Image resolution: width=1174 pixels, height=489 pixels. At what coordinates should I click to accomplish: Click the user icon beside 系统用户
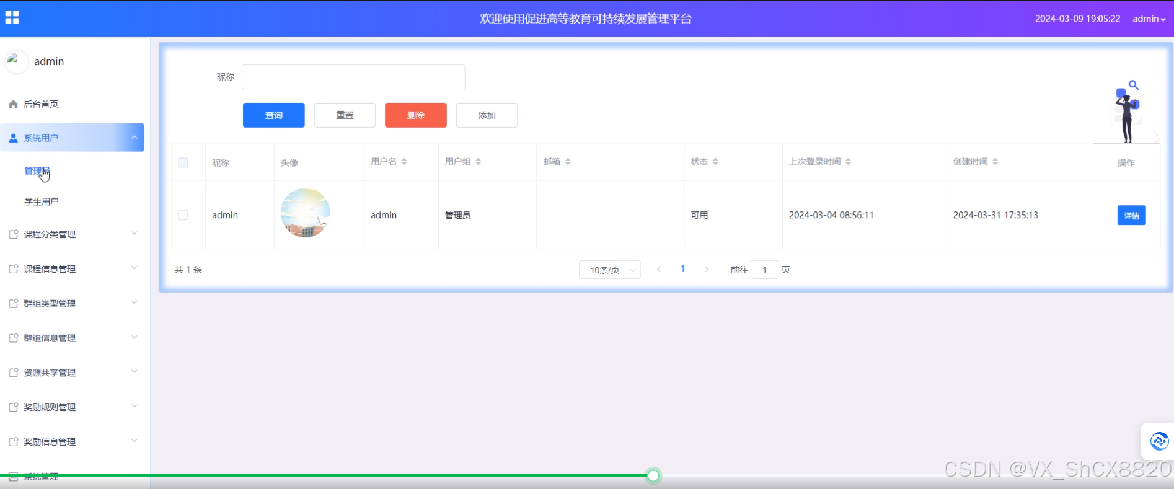coord(13,138)
